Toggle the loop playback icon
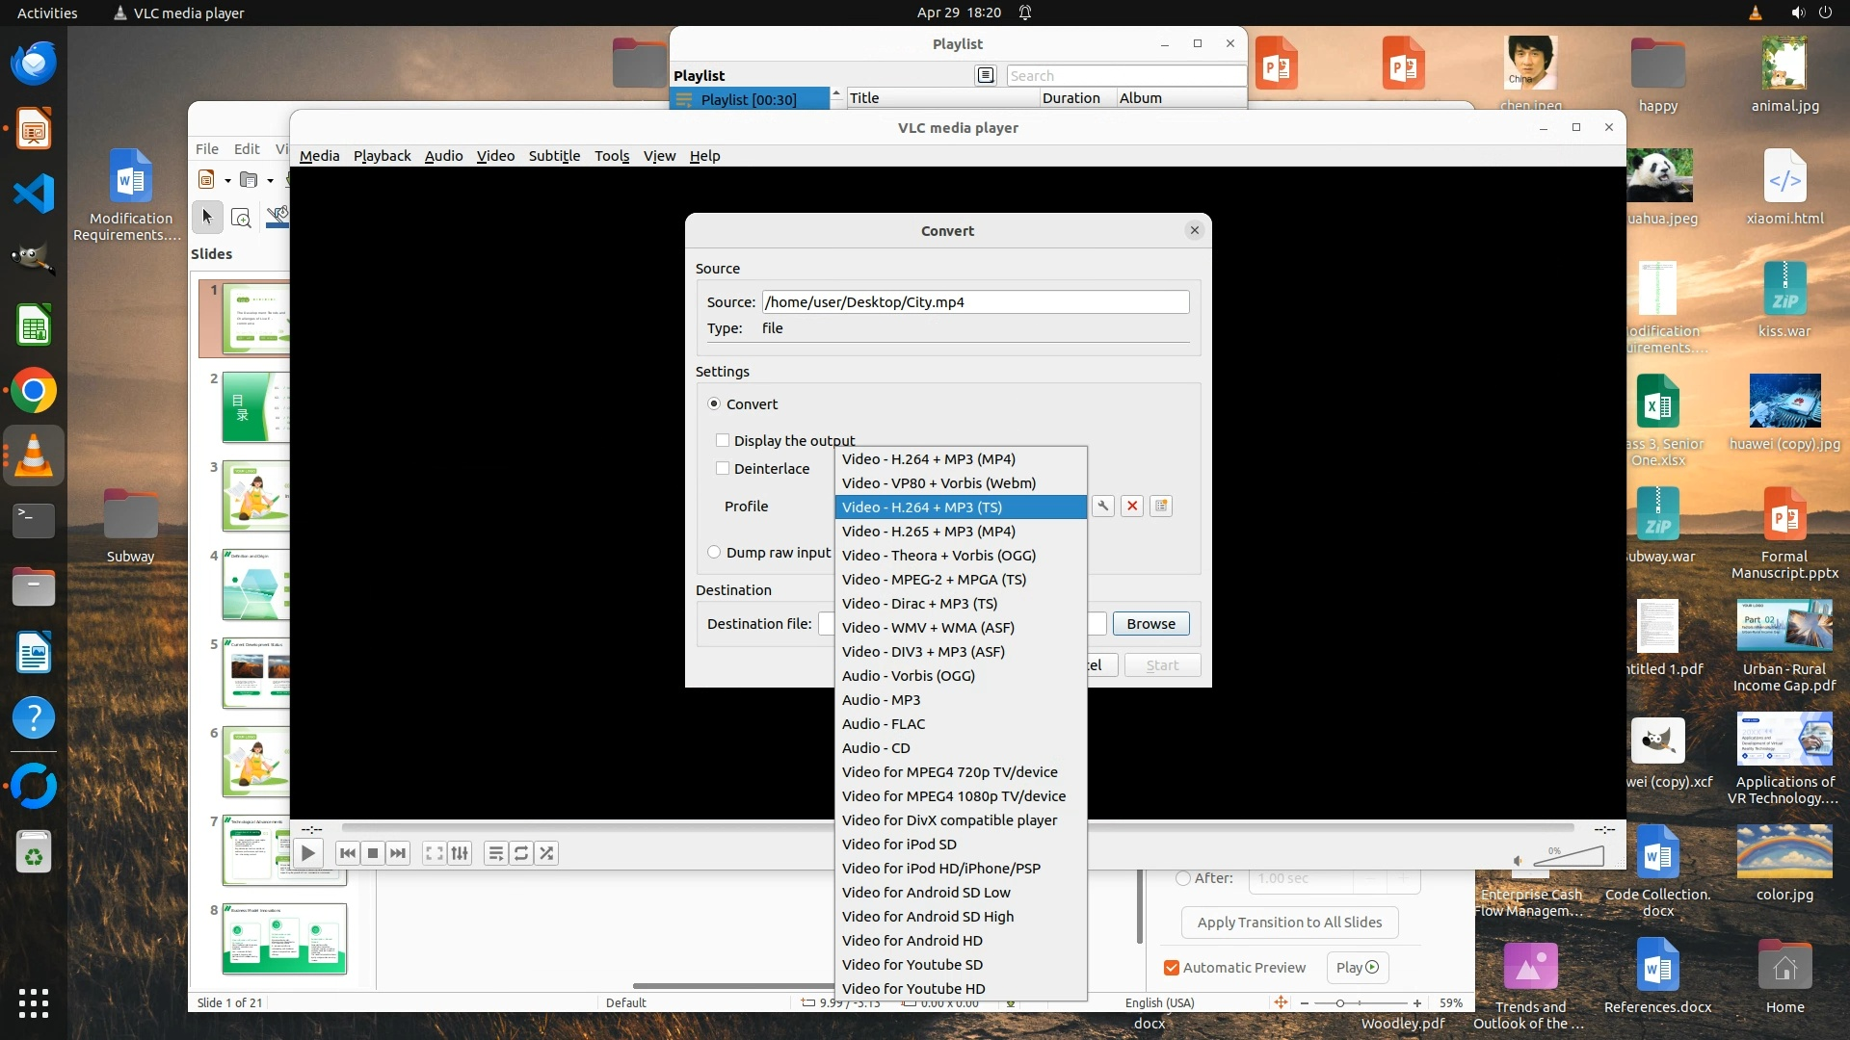The image size is (1850, 1040). coord(521,853)
